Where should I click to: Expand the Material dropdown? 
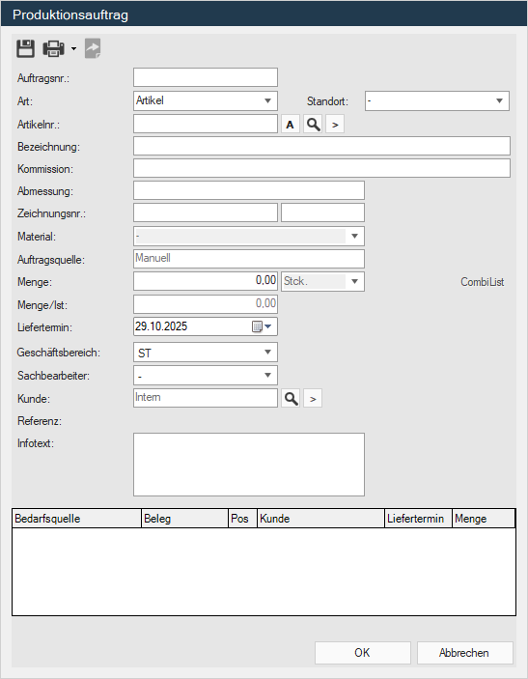tap(249, 236)
